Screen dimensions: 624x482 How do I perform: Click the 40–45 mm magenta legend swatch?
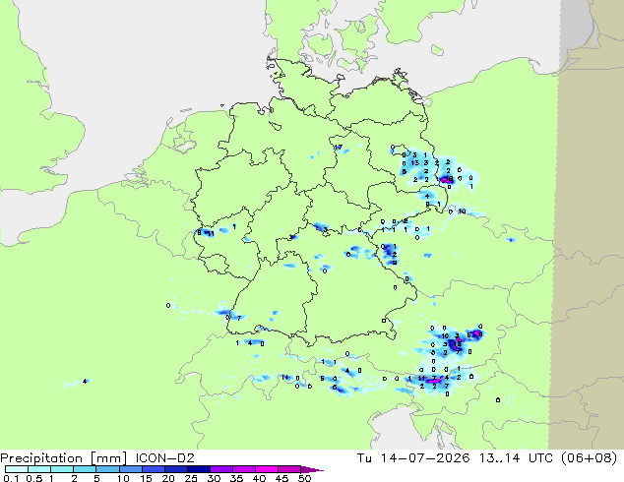[x=267, y=469]
